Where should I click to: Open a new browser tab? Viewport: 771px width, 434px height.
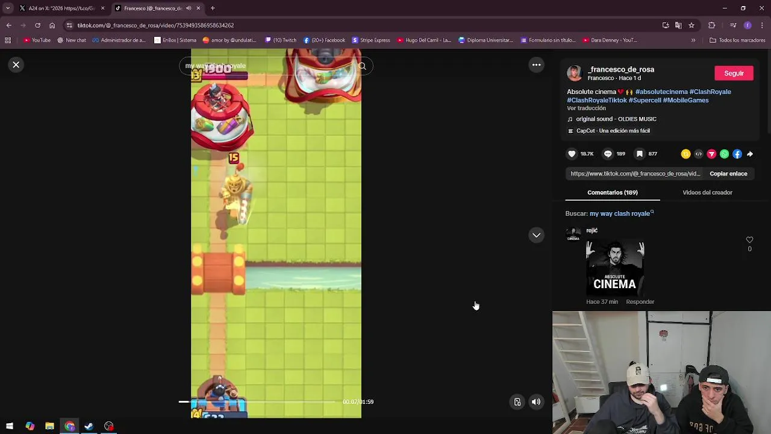click(x=213, y=8)
